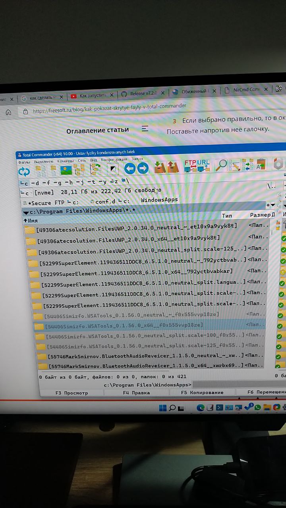Click the F4 Правка button
The width and height of the screenshot is (286, 508).
(x=136, y=393)
